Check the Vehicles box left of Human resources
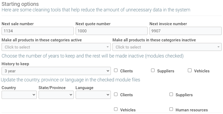223x114 pixels. click(x=116, y=109)
